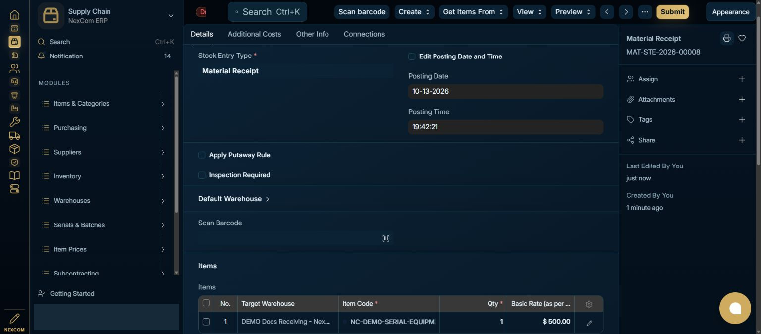Add an attachment with plus icon
761x334 pixels.
[x=742, y=99]
